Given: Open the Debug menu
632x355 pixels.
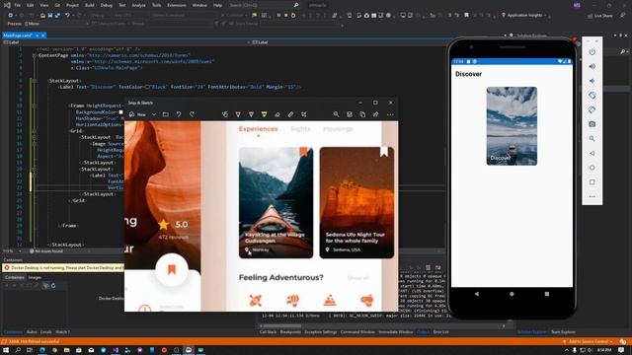Looking at the screenshot, I should (107, 5).
